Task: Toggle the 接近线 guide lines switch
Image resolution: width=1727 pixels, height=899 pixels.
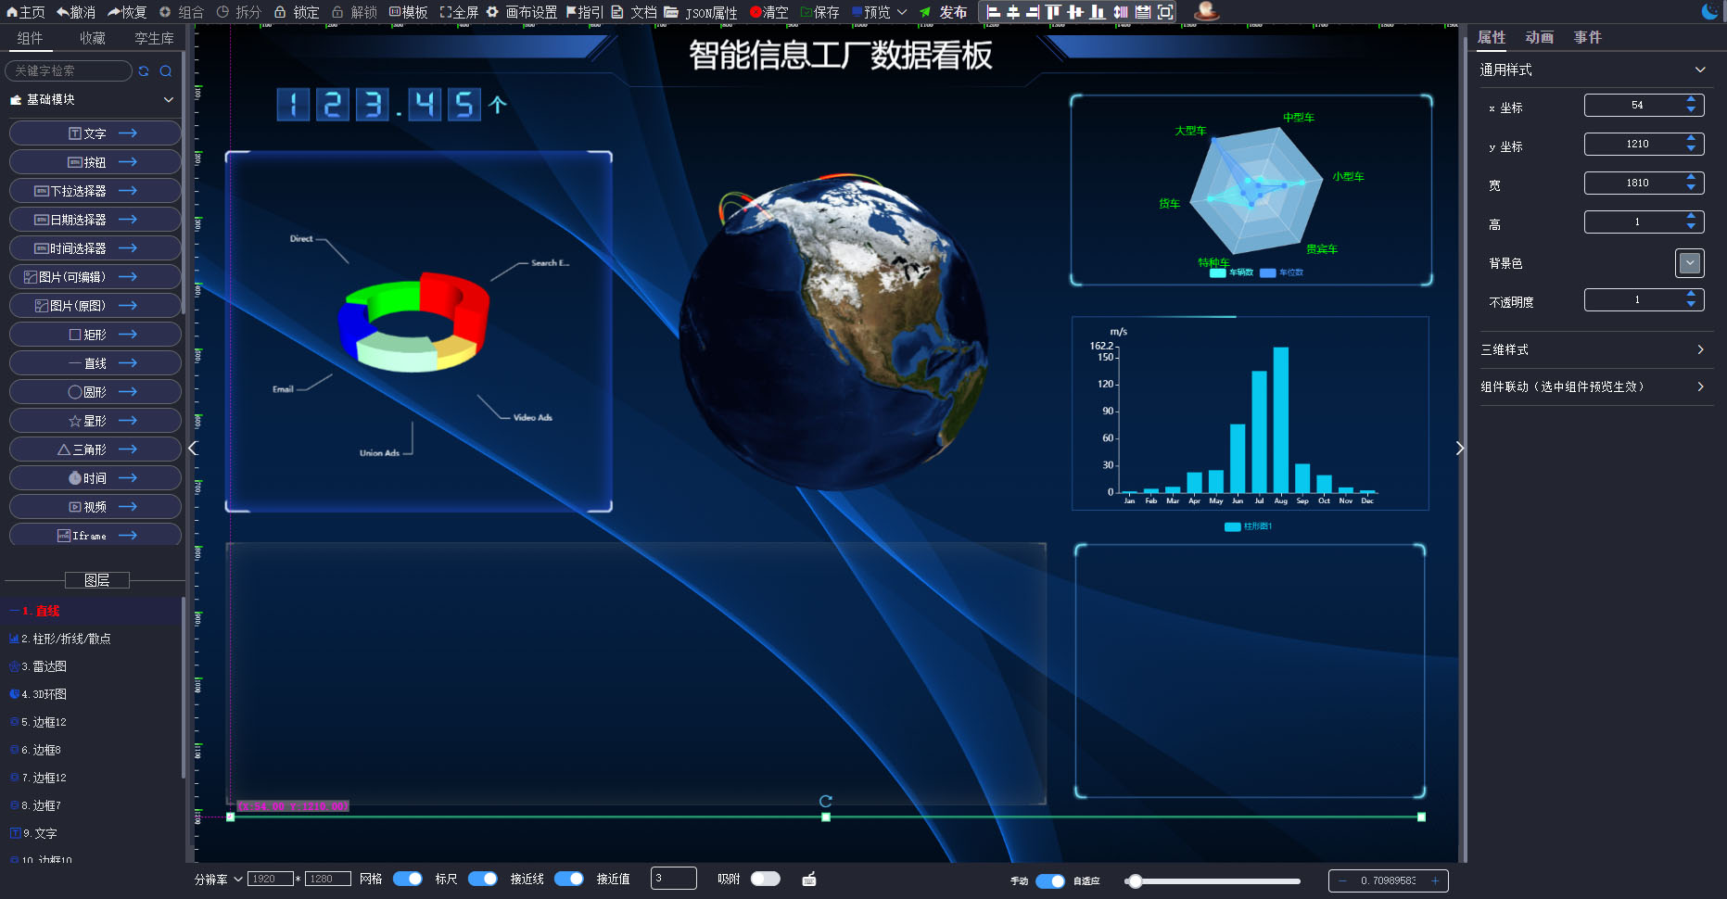Action: [569, 879]
